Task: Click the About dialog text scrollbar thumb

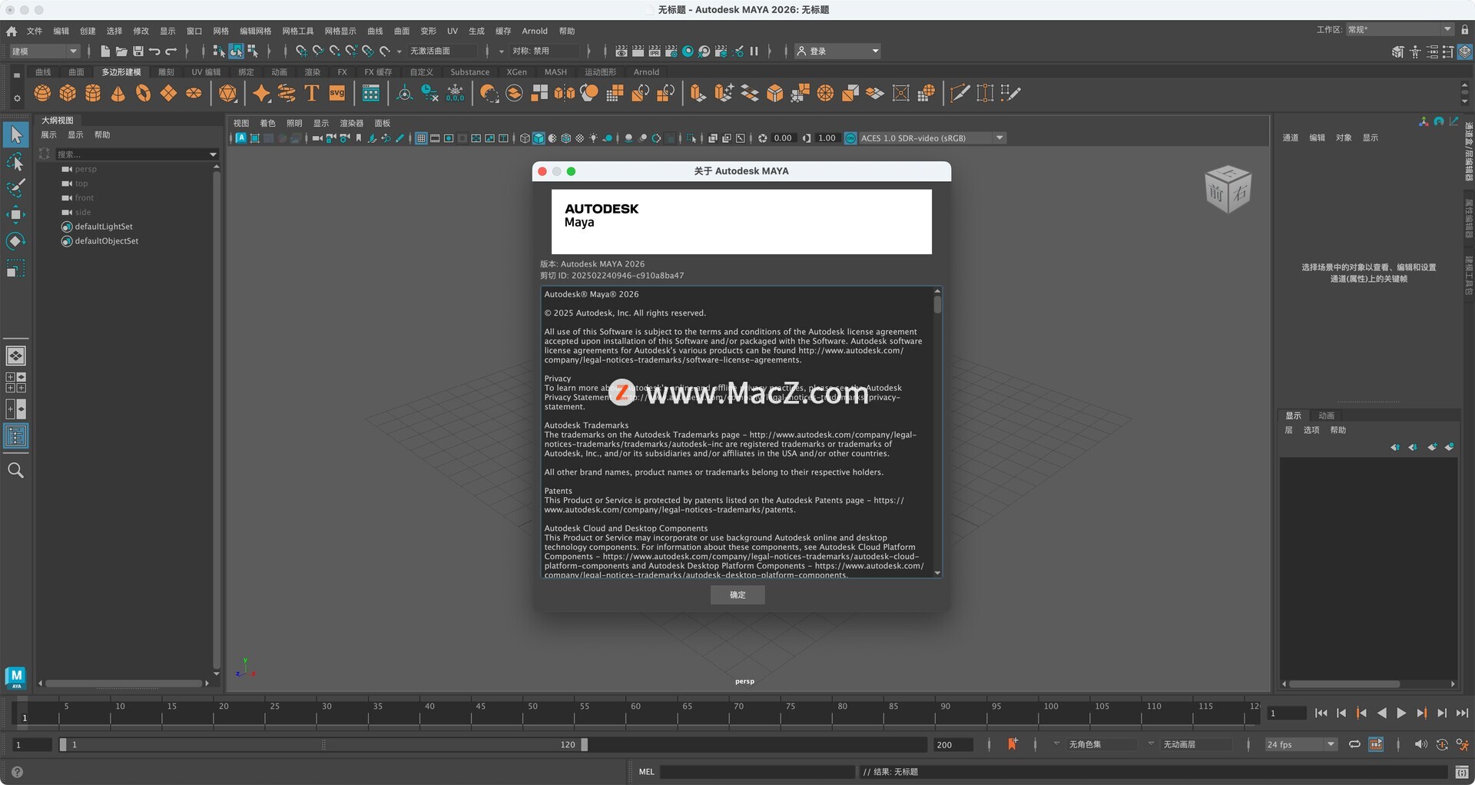Action: [x=937, y=303]
